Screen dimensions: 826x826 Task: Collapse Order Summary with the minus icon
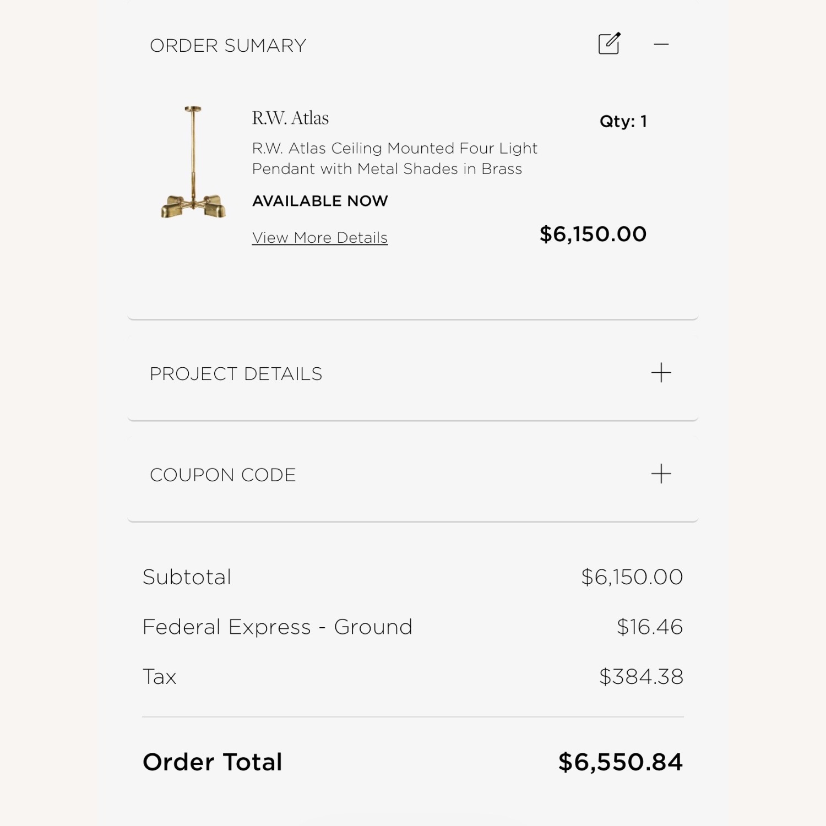coord(661,44)
